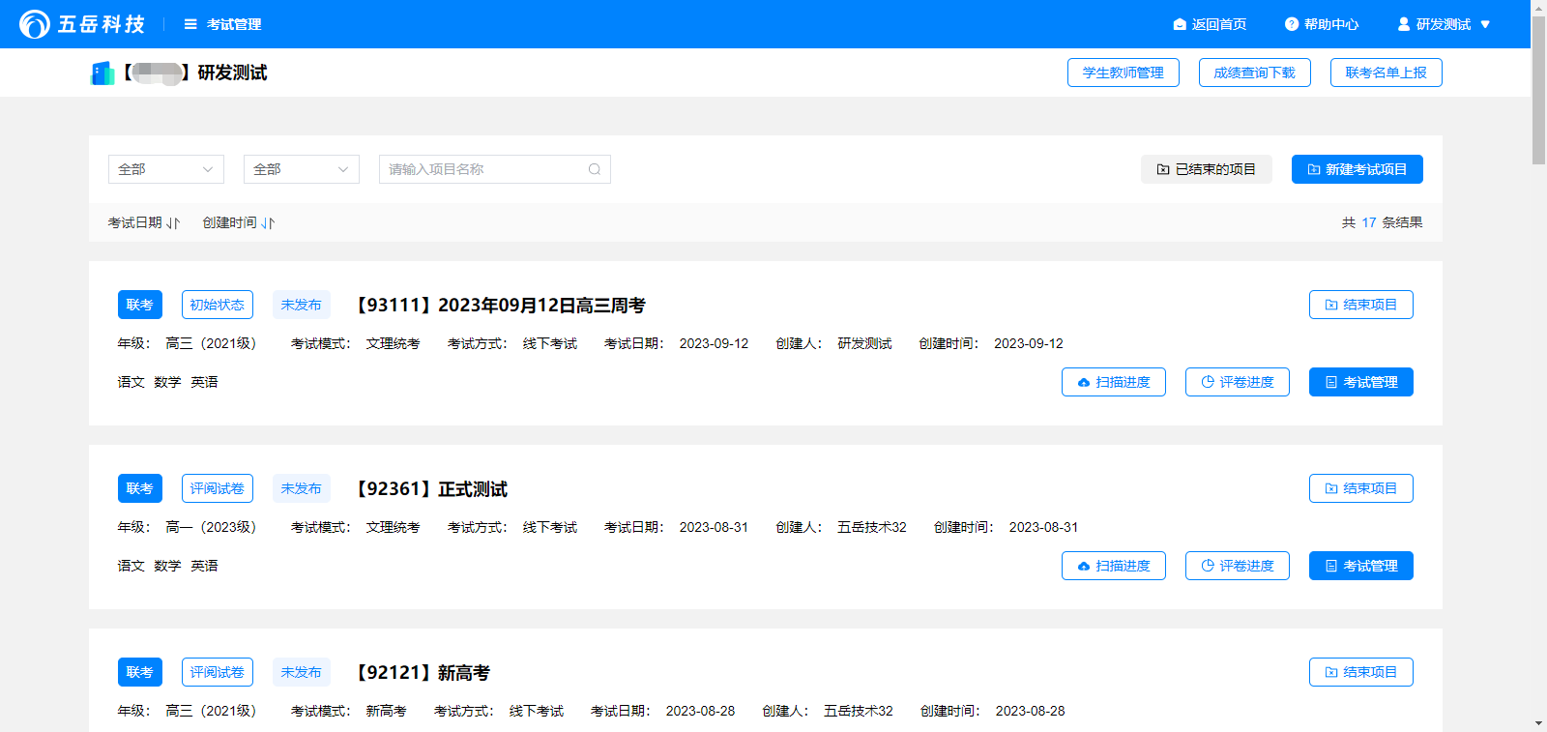1547x732 pixels.
Task: Sort by 创建时间 using its sort arrows
Action: (268, 223)
